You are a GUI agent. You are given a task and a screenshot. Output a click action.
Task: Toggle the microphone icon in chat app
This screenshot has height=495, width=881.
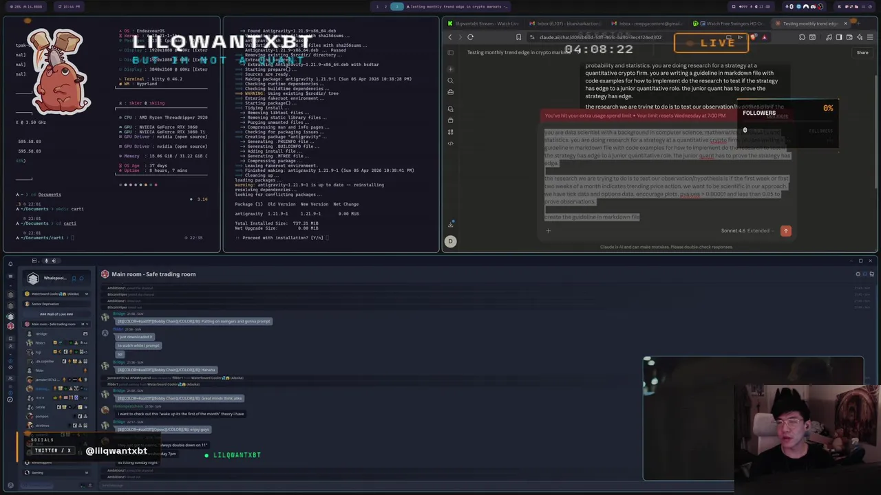tap(46, 261)
